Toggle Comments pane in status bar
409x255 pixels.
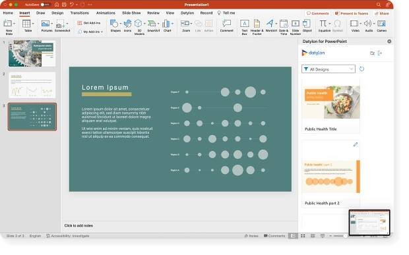coord(274,236)
